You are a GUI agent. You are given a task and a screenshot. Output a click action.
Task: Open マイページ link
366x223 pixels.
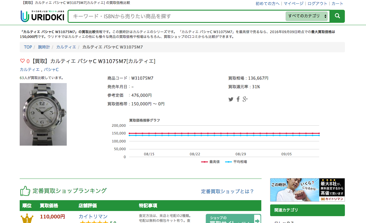pos(293,3)
